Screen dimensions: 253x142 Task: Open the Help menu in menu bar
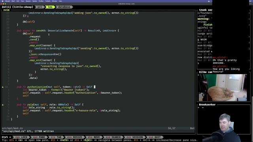[x=60, y=1]
